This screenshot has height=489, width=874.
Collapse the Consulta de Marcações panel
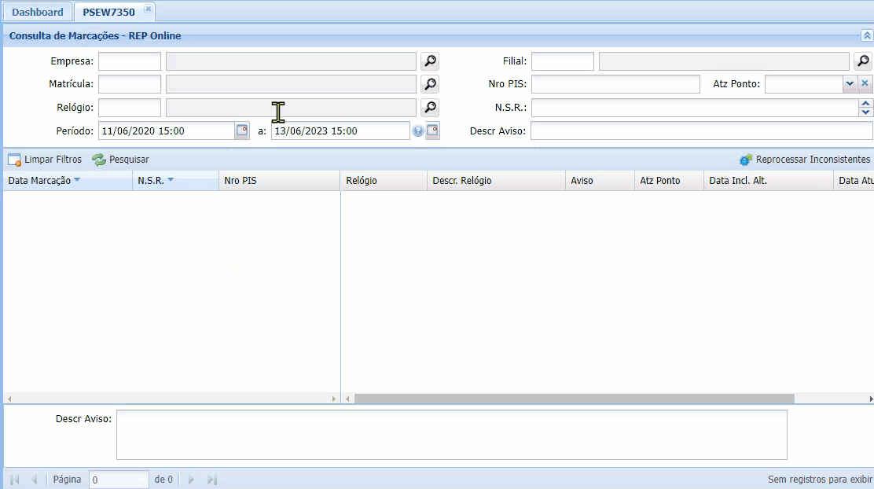pyautogui.click(x=867, y=35)
